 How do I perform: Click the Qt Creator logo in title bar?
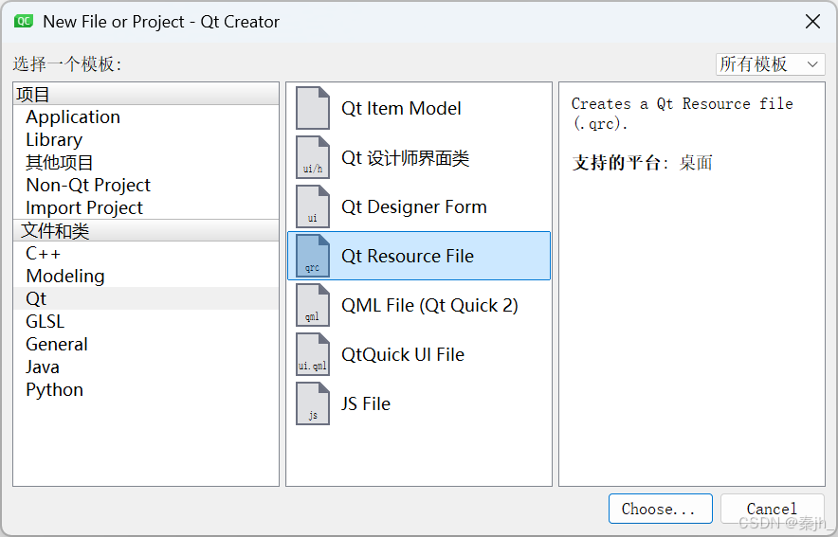24,22
